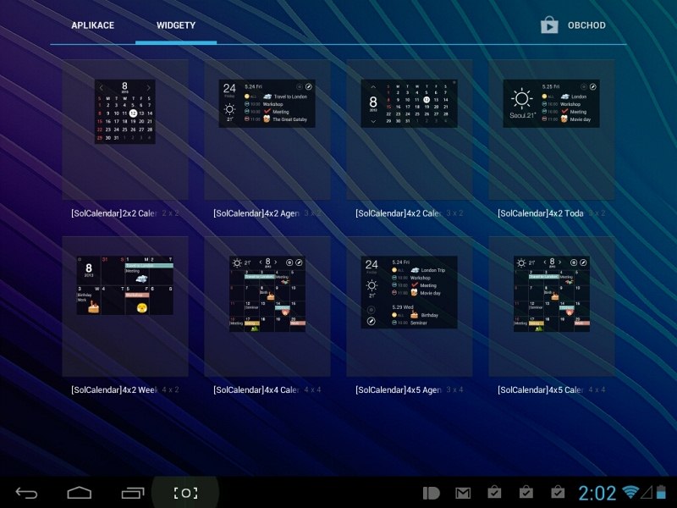Click the SolCalendar 4x5 Calendar 4x4 label

pyautogui.click(x=552, y=390)
